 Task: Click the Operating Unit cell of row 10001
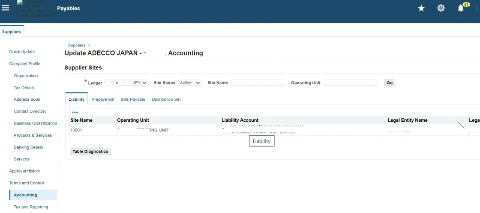(x=168, y=130)
